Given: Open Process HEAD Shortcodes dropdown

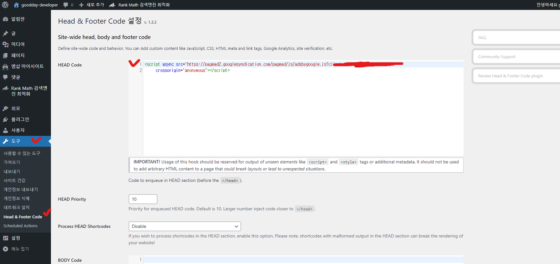Looking at the screenshot, I should (x=185, y=226).
